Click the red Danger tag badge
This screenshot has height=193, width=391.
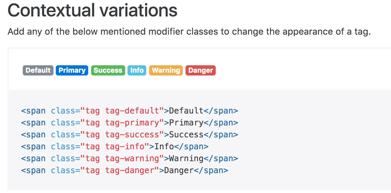coord(201,70)
